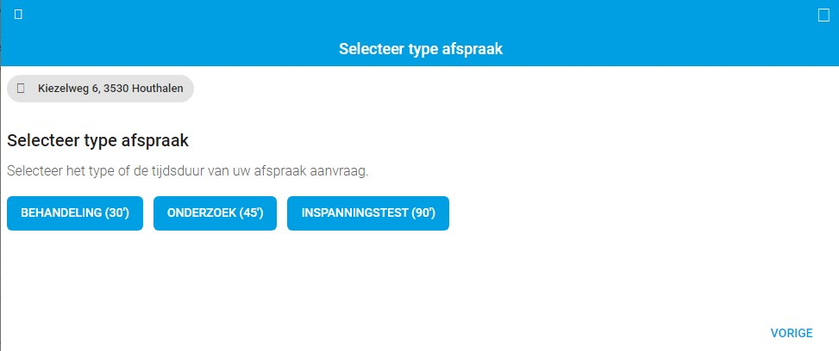Click the grey description text about tijdsduur

pyautogui.click(x=188, y=172)
